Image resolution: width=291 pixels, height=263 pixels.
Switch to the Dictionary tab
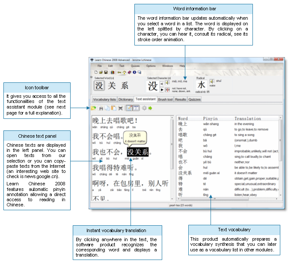click(126, 100)
